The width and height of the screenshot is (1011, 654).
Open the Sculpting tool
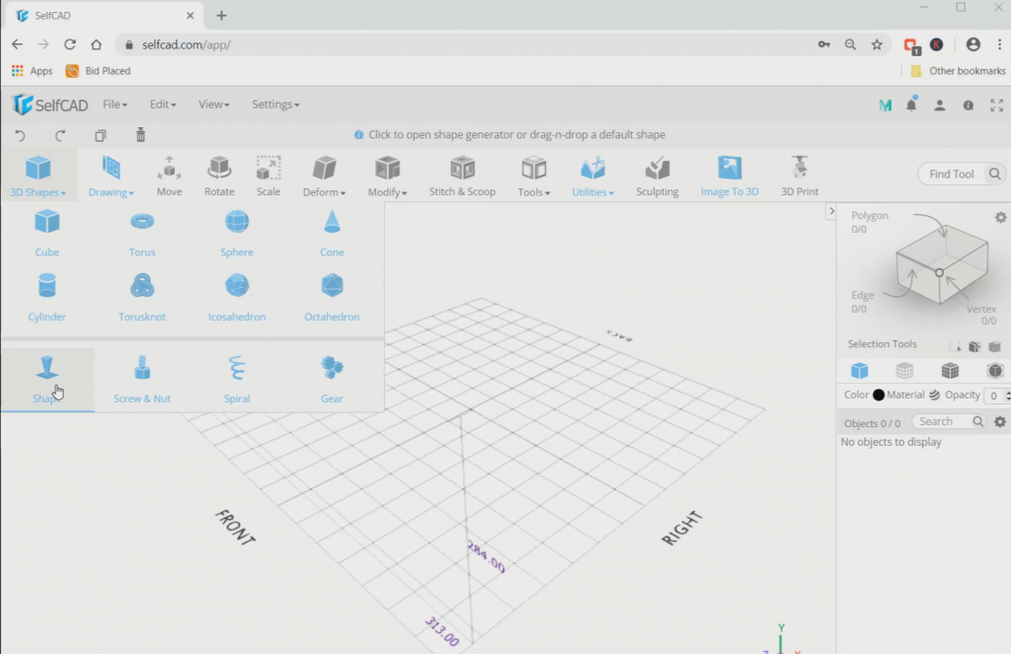click(657, 176)
